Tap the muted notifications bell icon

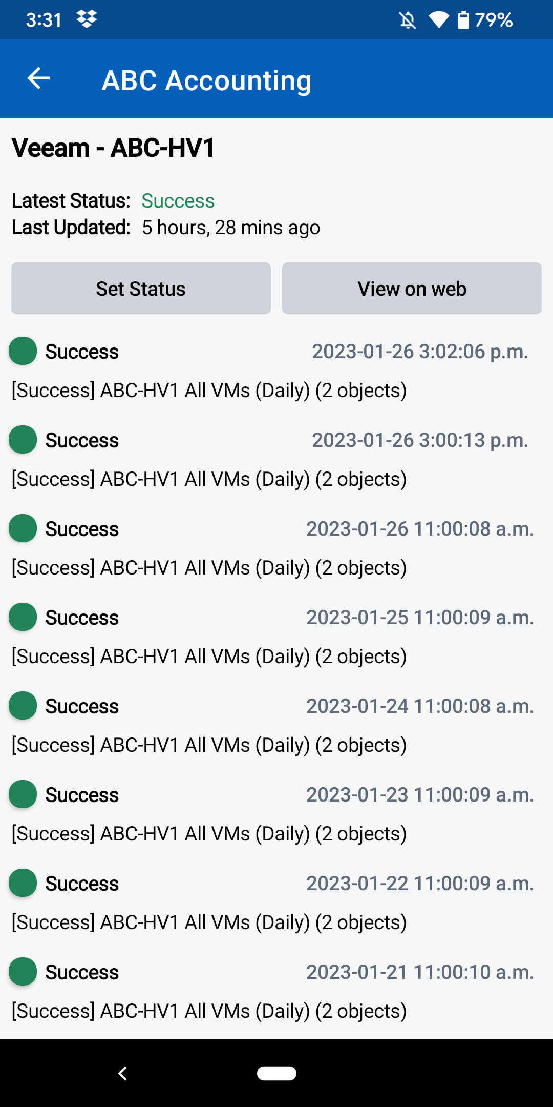408,20
